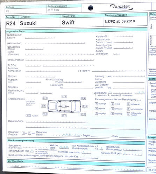Select impact zone box B2
The height and width of the screenshot is (174, 156).
45,98
